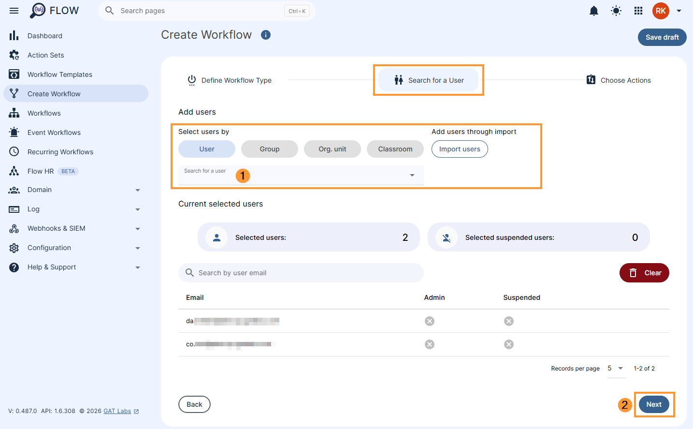Open Workflow Templates page
693x429 pixels.
[76, 74]
